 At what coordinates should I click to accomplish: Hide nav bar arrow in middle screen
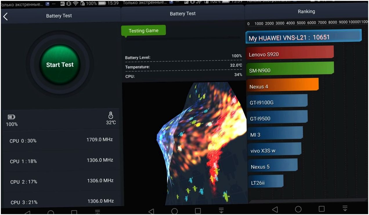click(x=221, y=210)
